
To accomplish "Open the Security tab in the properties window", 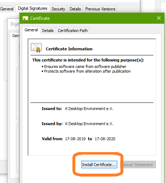I will point(58,9).
